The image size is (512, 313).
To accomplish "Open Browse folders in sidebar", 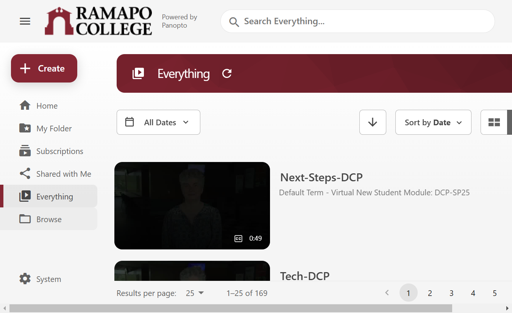I will click(x=48, y=219).
